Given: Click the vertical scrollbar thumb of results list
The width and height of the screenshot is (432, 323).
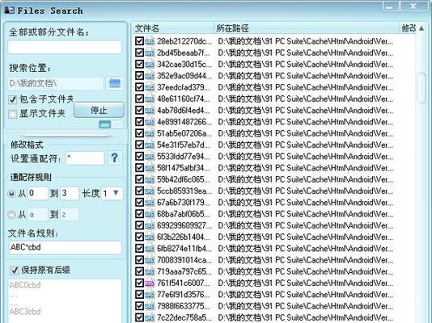Looking at the screenshot, I should 421,88.
